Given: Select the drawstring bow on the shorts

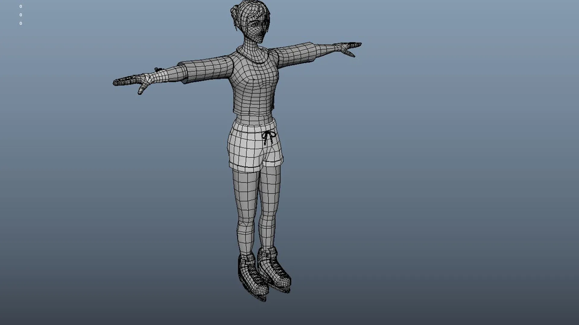Looking at the screenshot, I should 268,138.
